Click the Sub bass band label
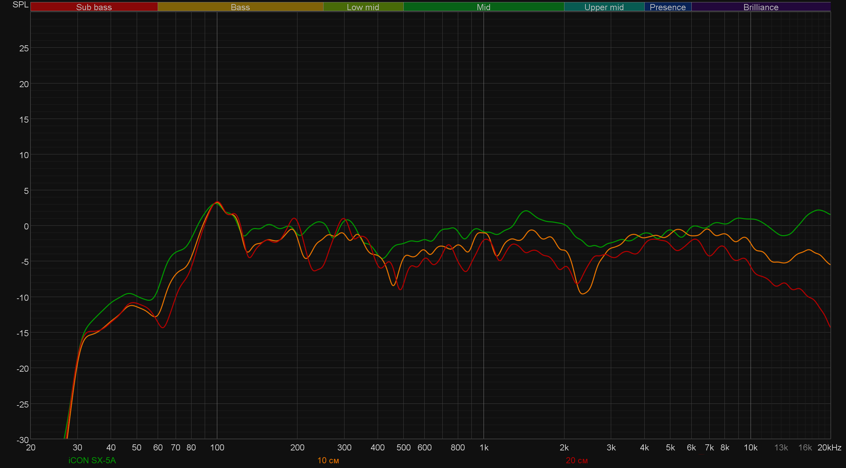 point(94,7)
